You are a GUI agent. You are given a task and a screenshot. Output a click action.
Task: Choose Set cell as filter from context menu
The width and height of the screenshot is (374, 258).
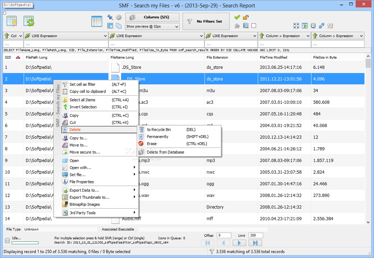pos(100,84)
